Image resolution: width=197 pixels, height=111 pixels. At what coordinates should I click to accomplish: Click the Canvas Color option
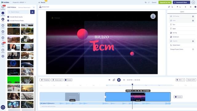pyautogui.click(x=44, y=7)
